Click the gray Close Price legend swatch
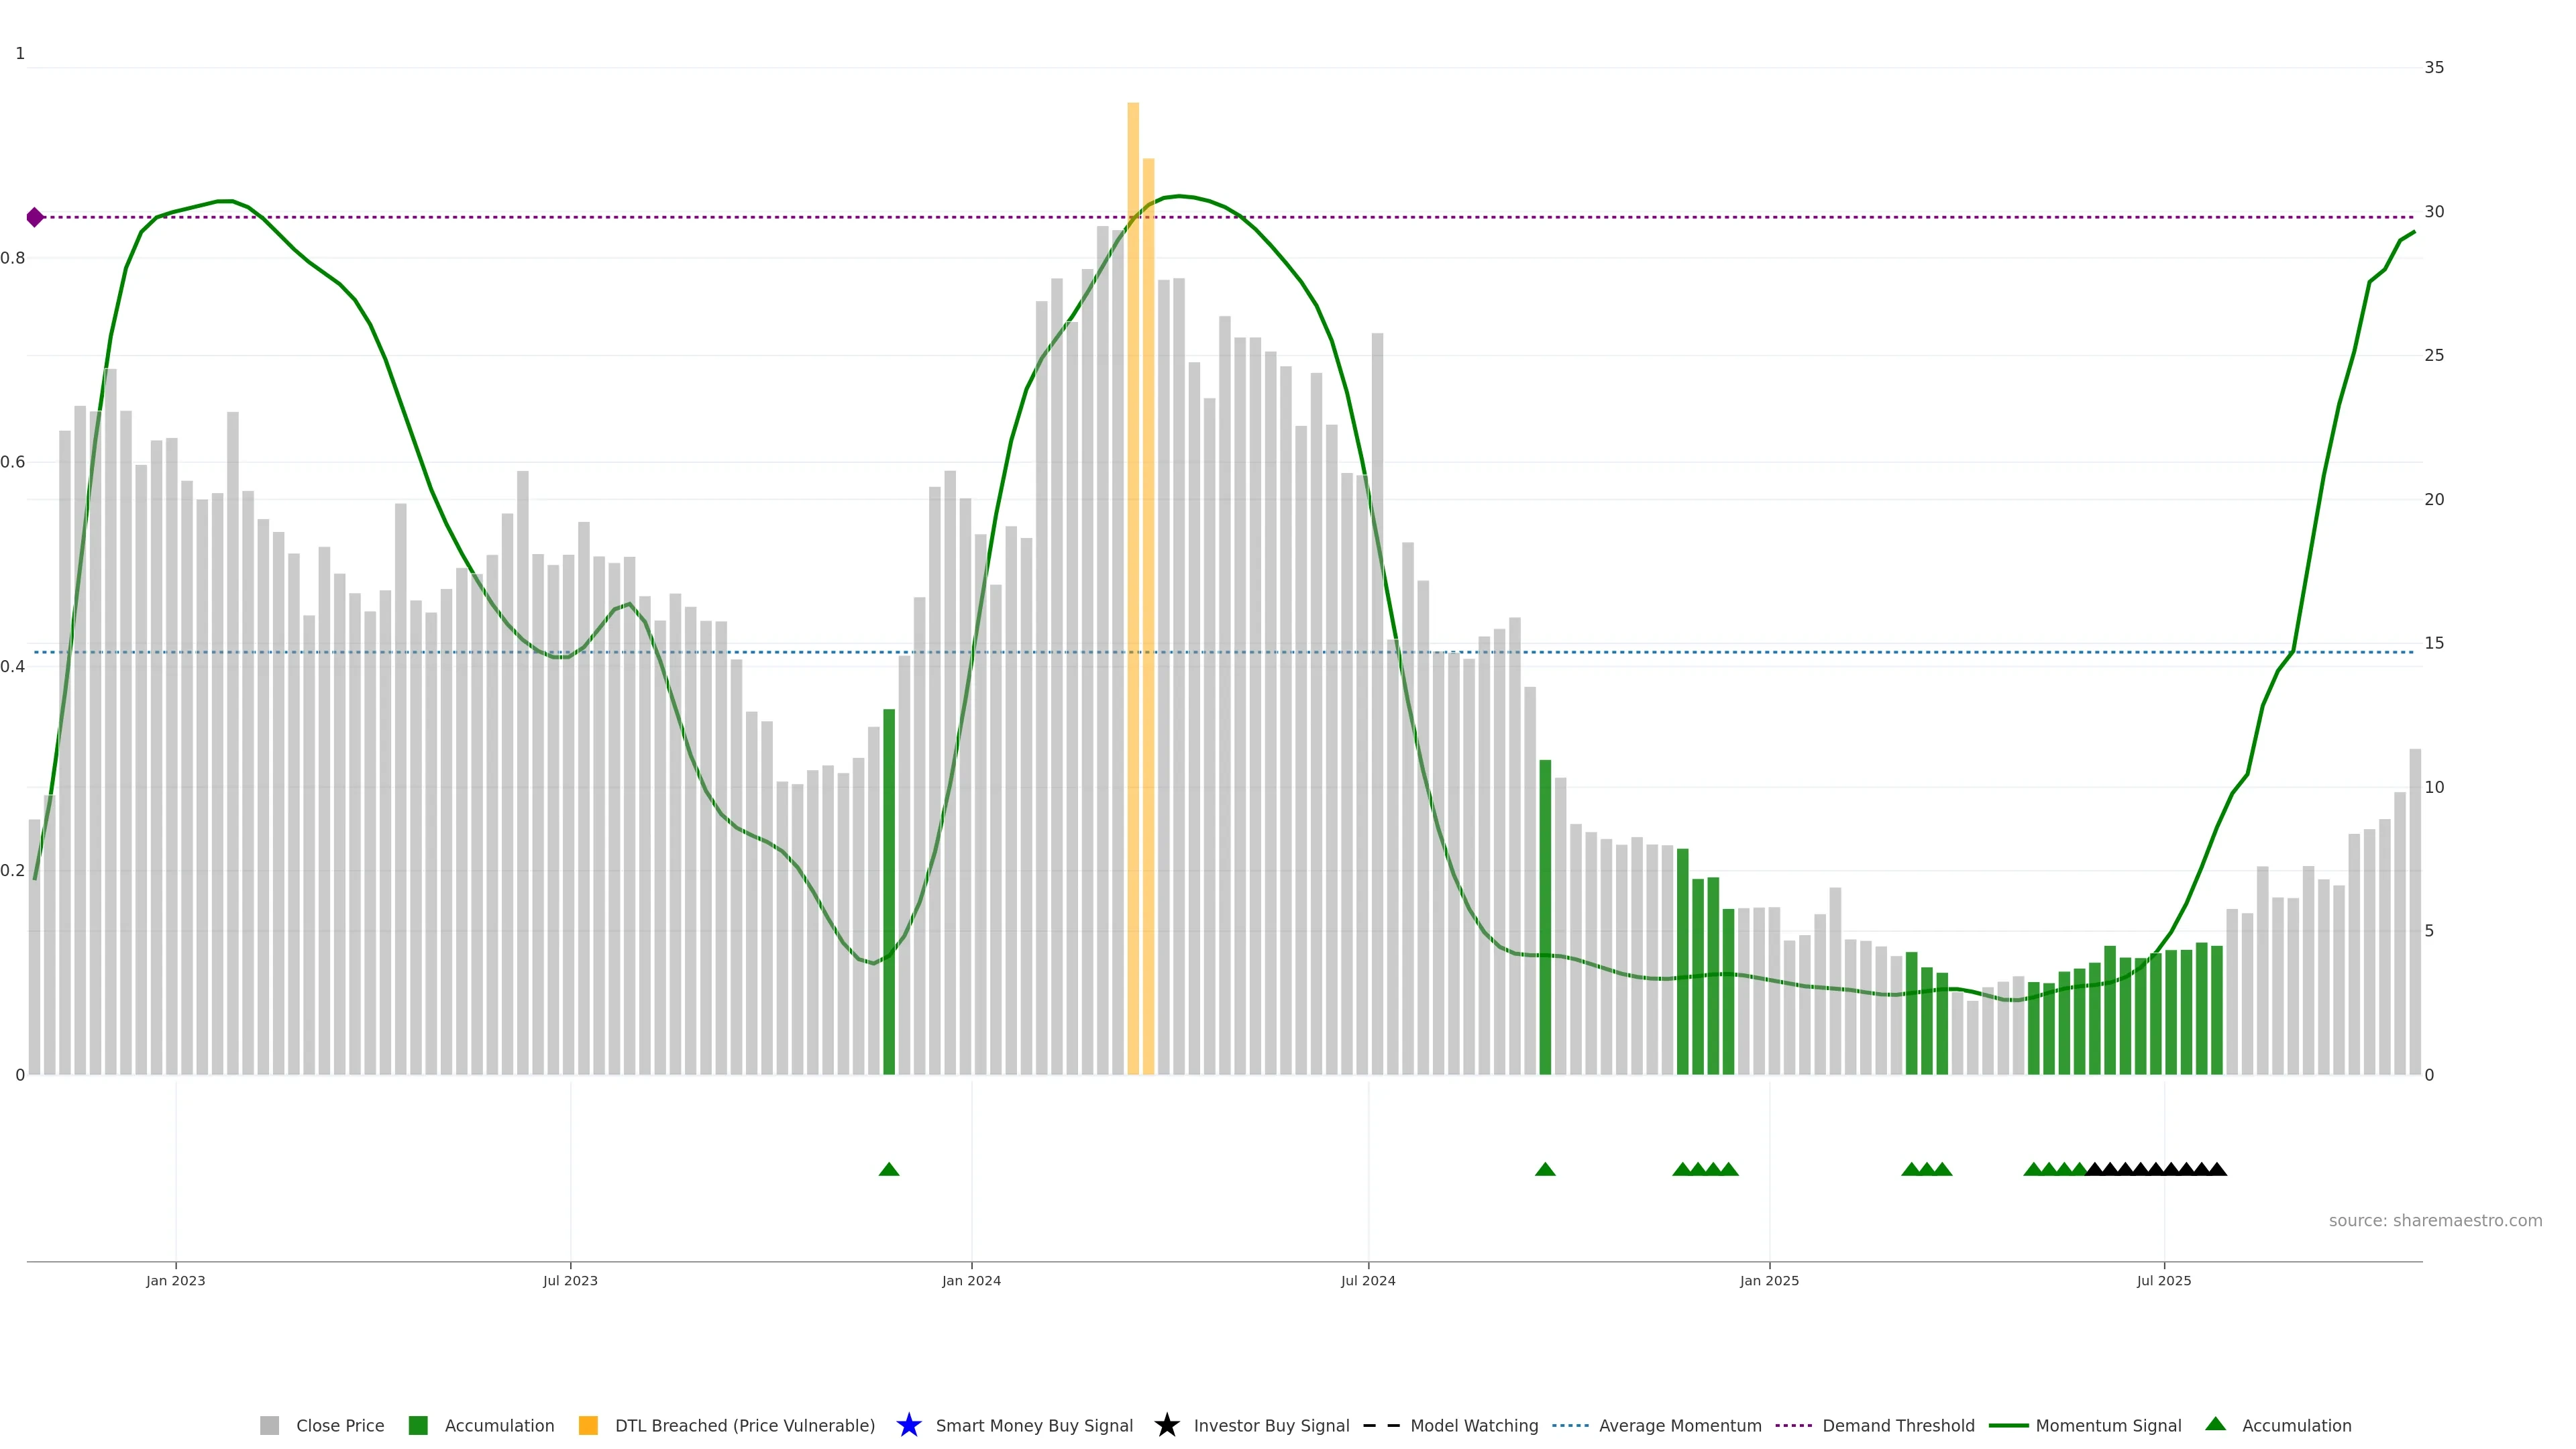 [269, 1425]
